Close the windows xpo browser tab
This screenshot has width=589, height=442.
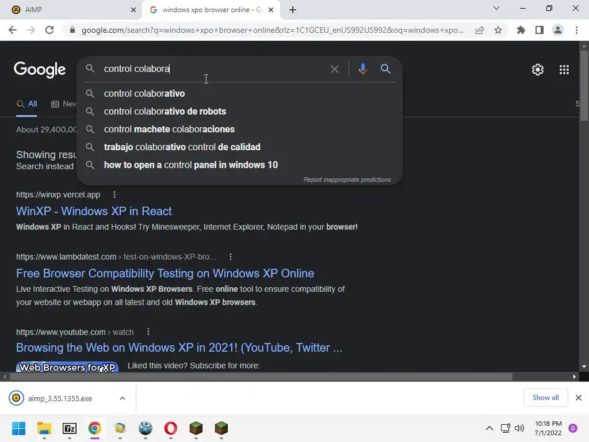(271, 10)
